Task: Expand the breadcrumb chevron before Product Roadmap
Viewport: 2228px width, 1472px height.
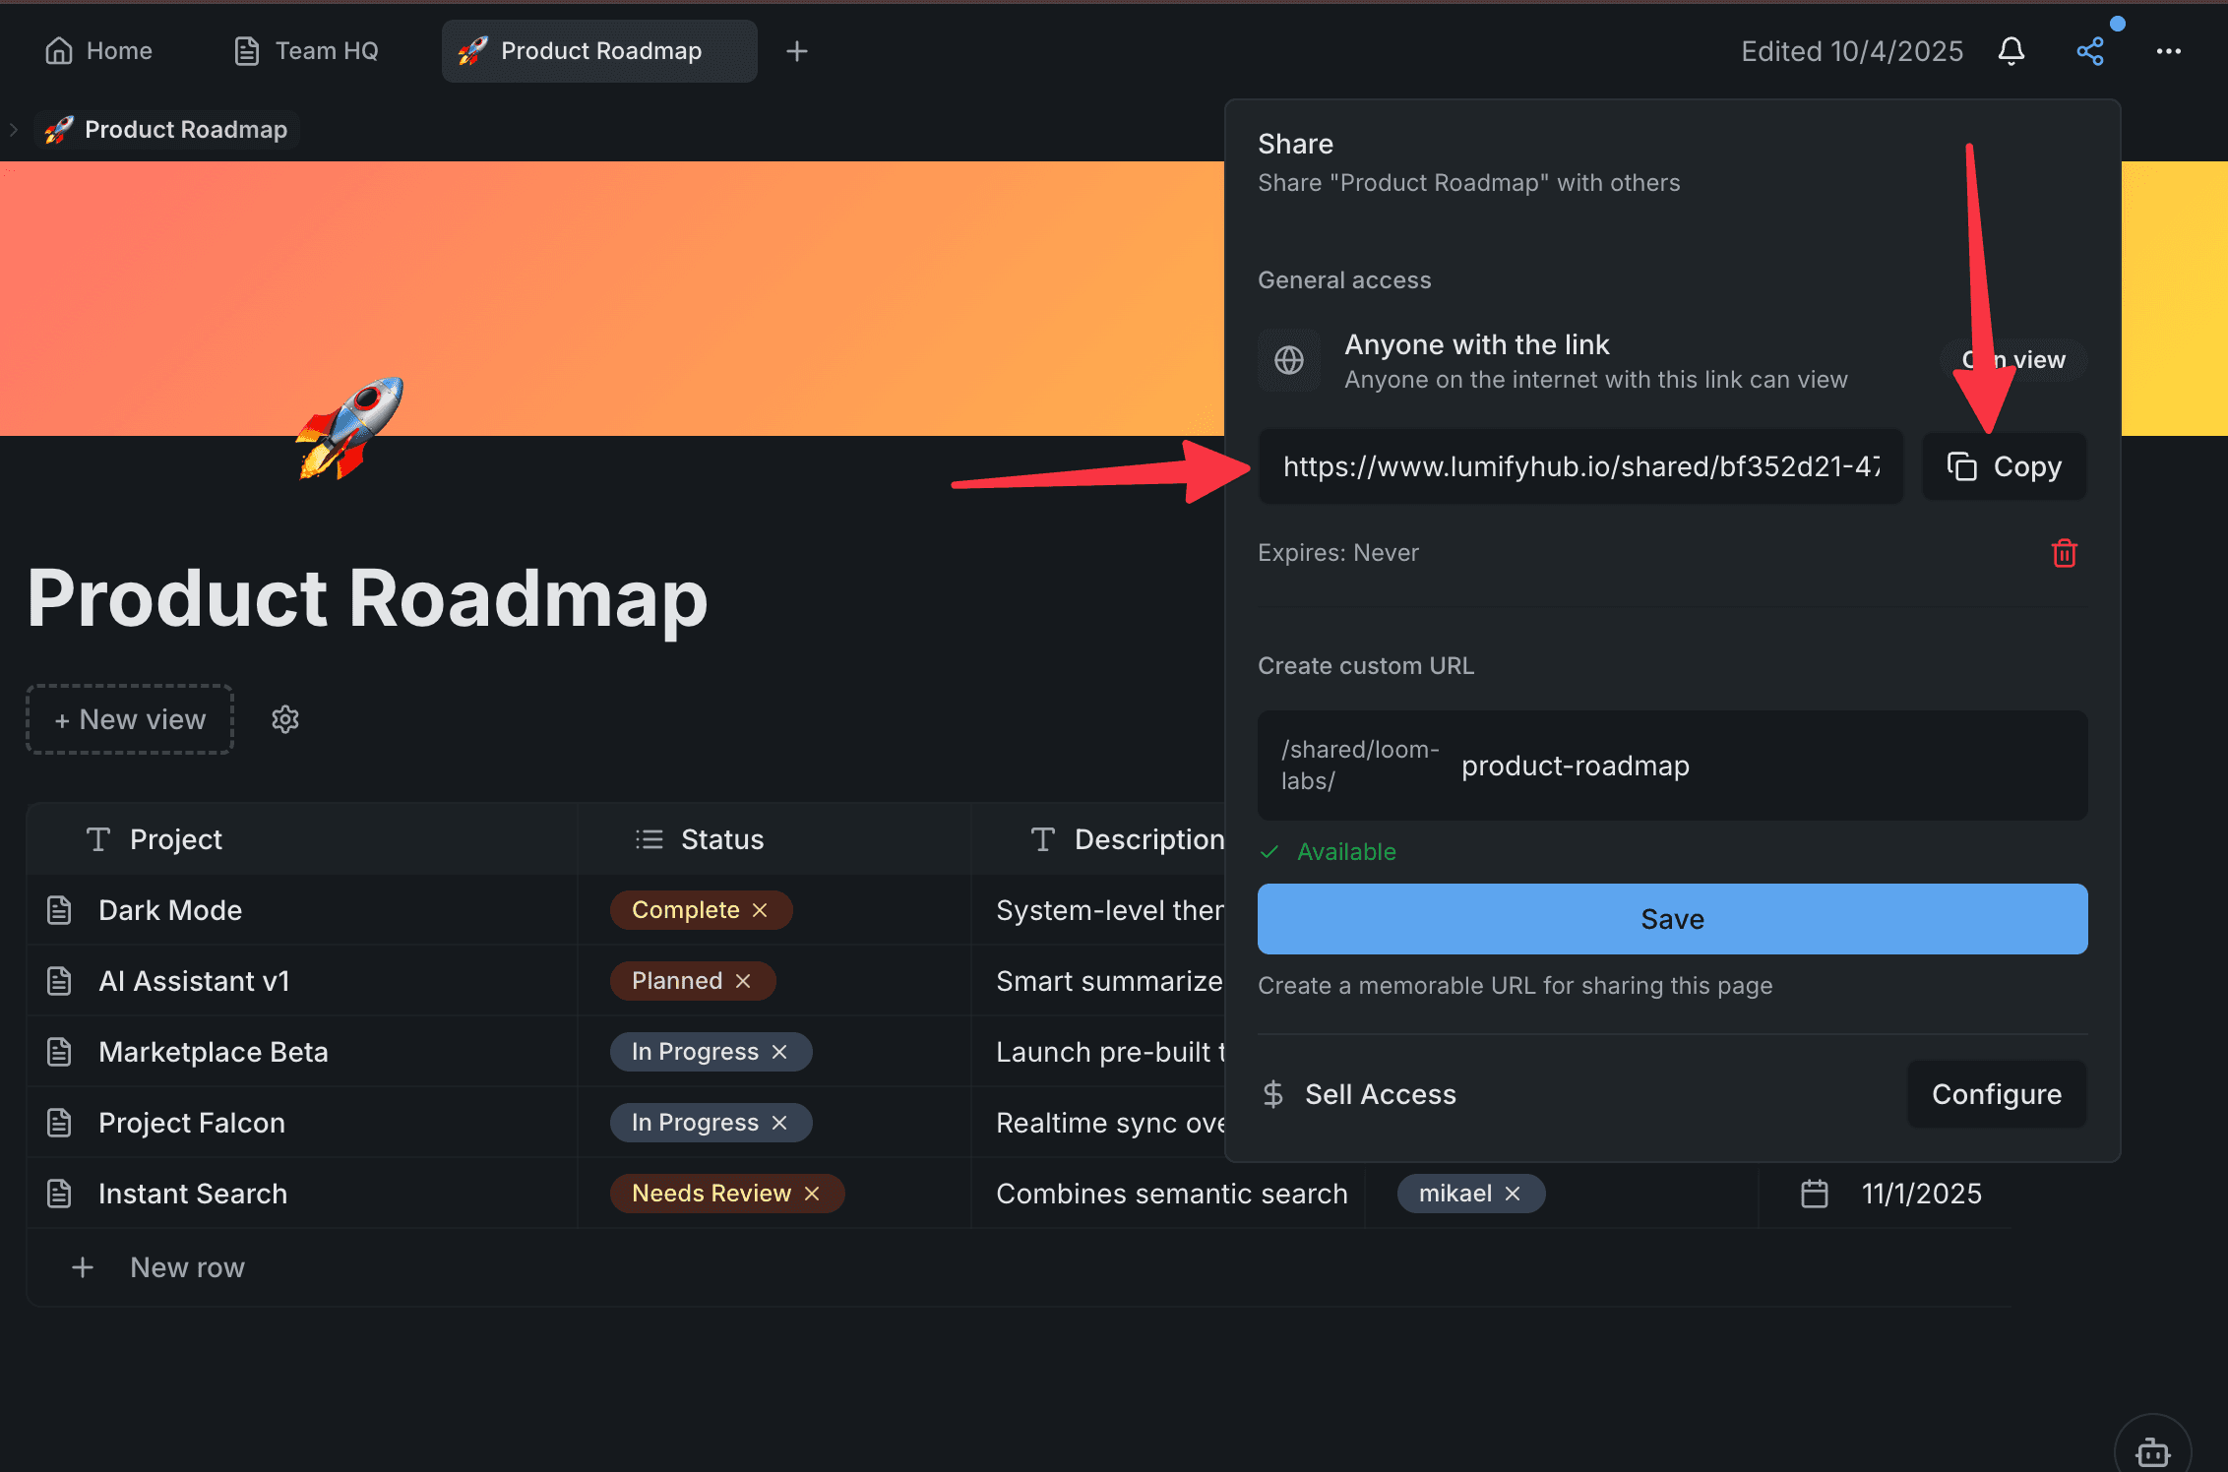Action: pyautogui.click(x=14, y=129)
